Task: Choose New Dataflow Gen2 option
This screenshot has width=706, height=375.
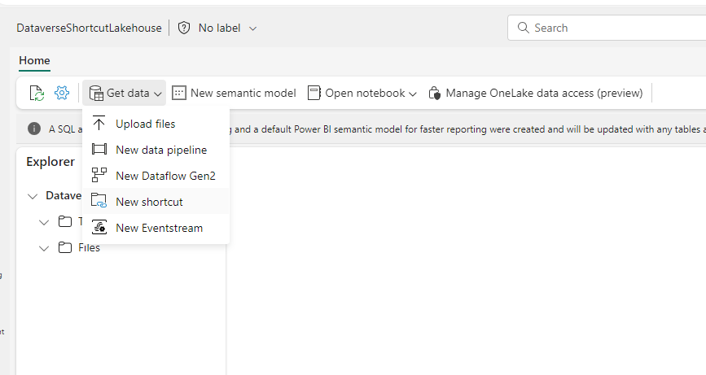Action: 165,176
